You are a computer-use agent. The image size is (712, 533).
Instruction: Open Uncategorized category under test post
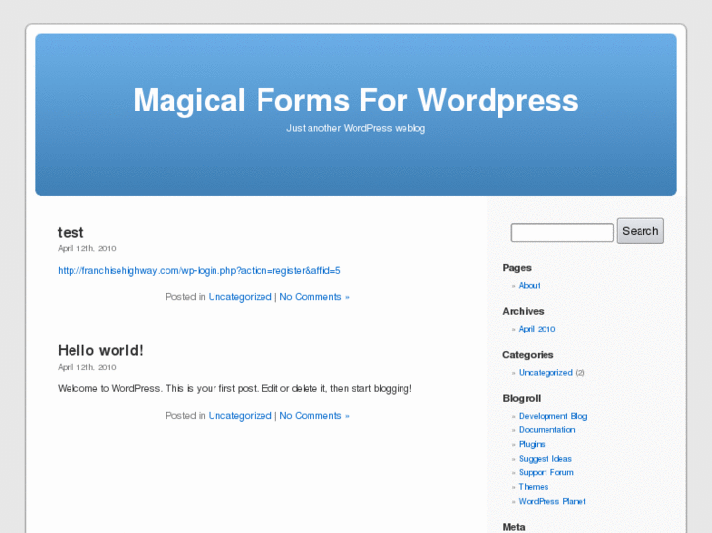click(x=240, y=297)
